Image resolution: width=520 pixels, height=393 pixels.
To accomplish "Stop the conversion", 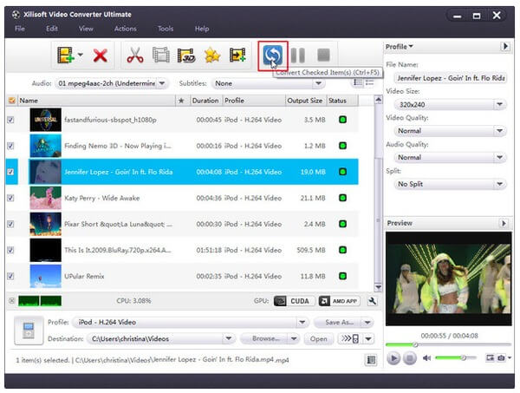I will [x=323, y=56].
